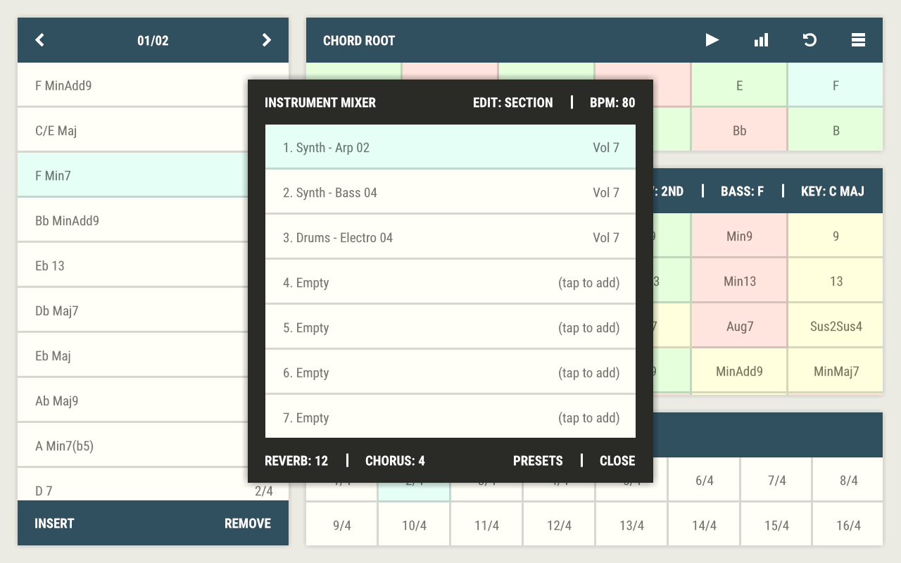Open the hamburger menu icon

pos(859,40)
